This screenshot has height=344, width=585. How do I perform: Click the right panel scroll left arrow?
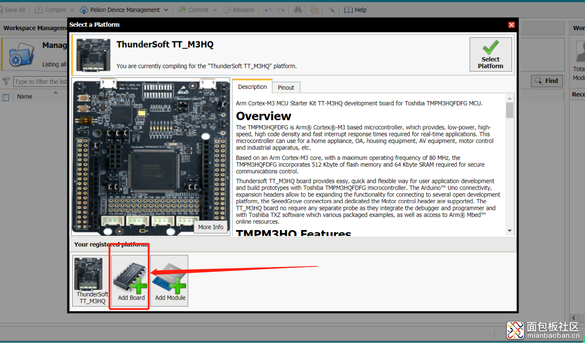tap(574, 318)
